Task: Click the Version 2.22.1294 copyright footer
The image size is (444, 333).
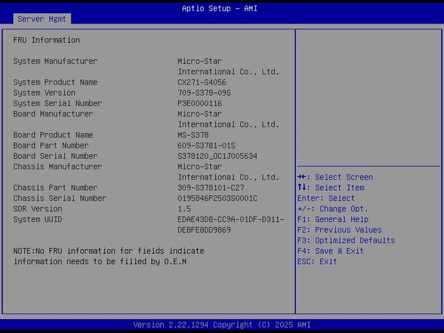Action: point(222,325)
